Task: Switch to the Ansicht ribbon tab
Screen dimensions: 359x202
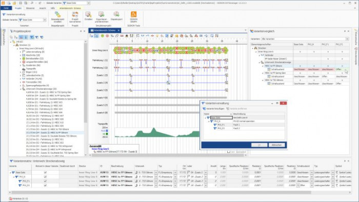Action: pos(43,8)
